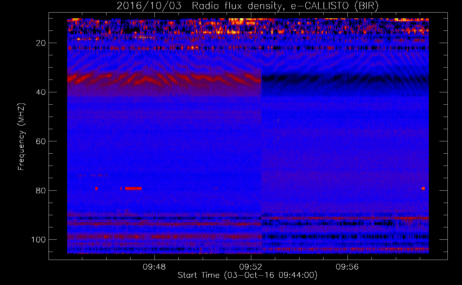The height and width of the screenshot is (285, 462).
Task: Click the '09:52' time tick label
Action: [251, 267]
